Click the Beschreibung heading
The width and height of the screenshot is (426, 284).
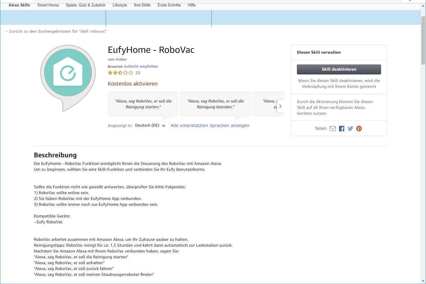tap(55, 155)
